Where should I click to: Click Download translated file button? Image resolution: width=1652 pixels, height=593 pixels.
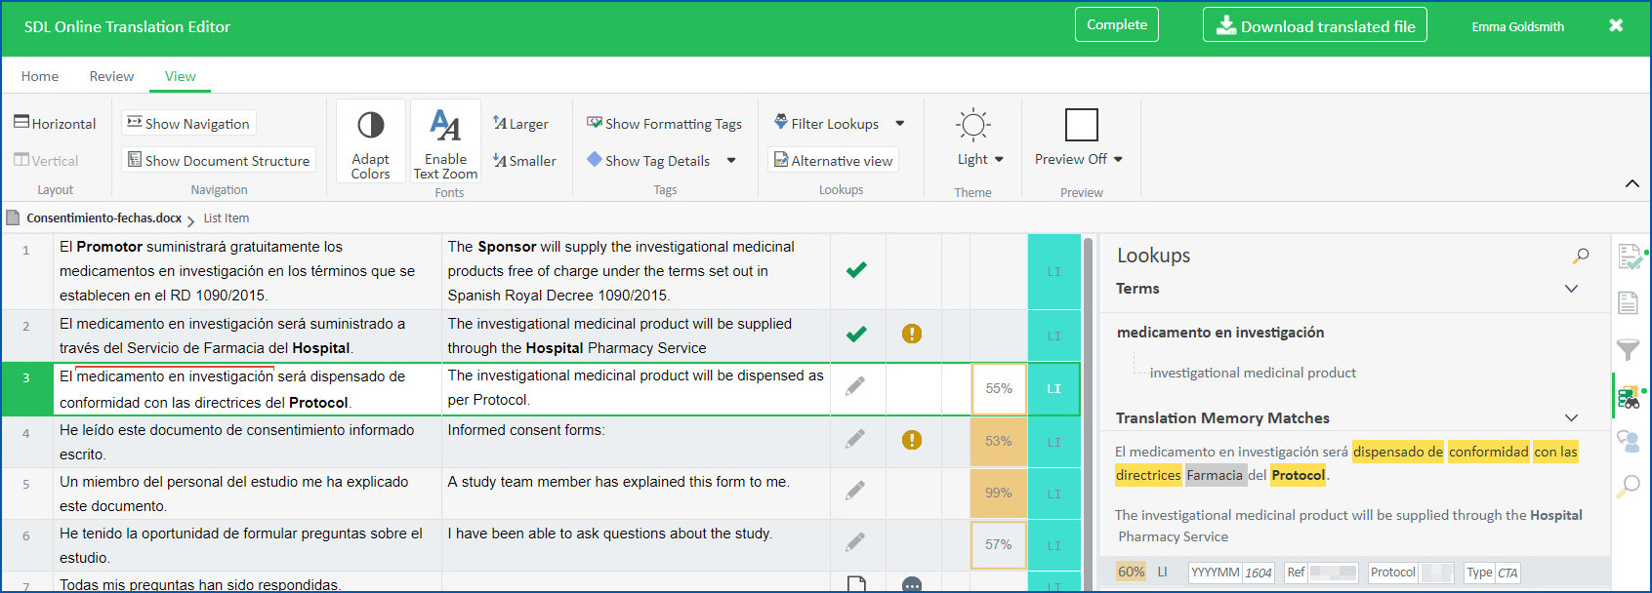point(1314,26)
